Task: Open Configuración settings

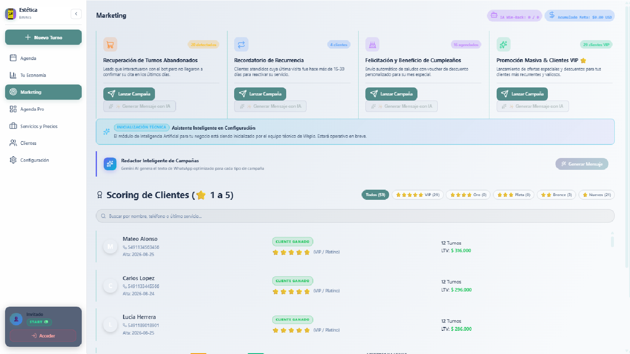Action: pyautogui.click(x=43, y=160)
